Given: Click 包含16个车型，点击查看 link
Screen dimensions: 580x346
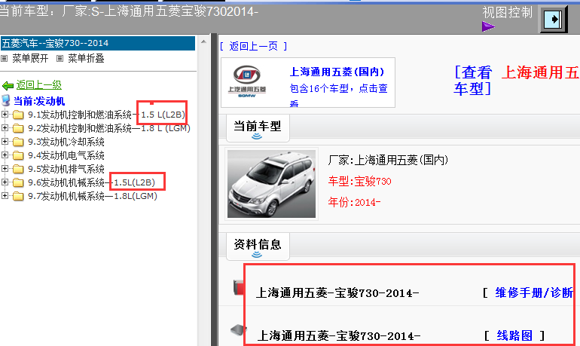Looking at the screenshot, I should tap(338, 95).
